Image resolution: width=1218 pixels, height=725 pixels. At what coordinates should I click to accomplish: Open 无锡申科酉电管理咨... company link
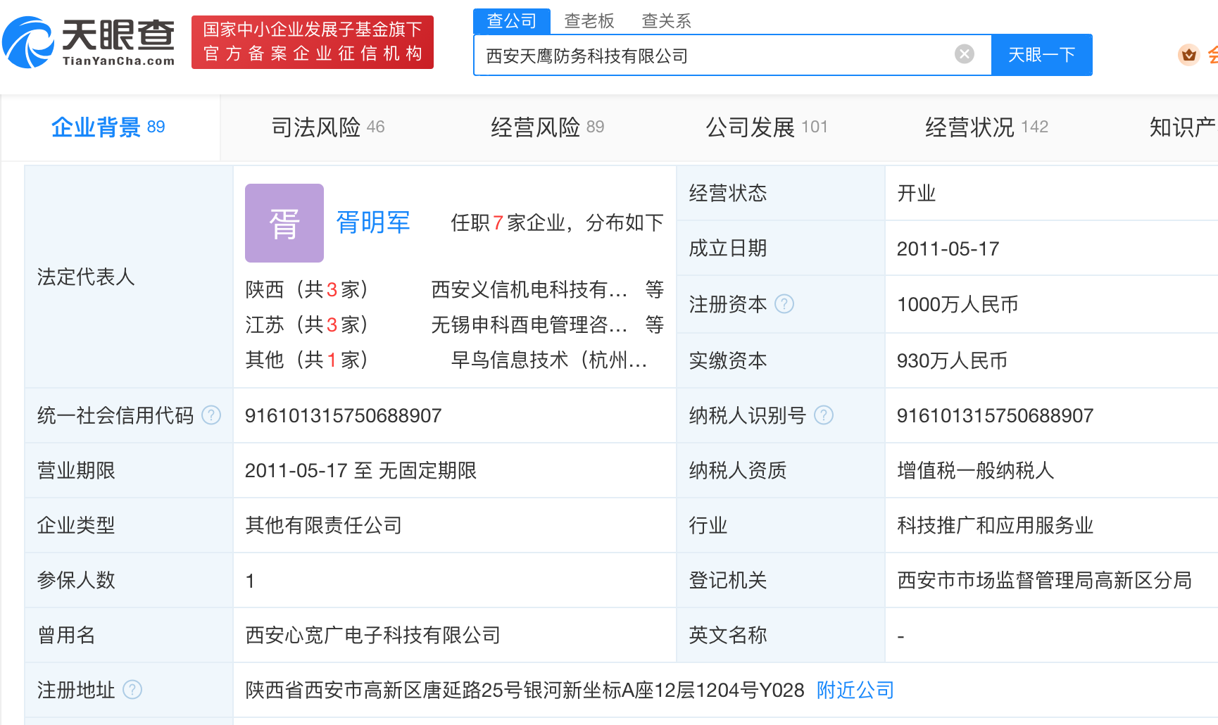[x=529, y=324]
